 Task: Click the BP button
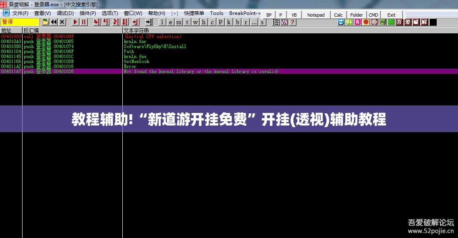tap(269, 15)
